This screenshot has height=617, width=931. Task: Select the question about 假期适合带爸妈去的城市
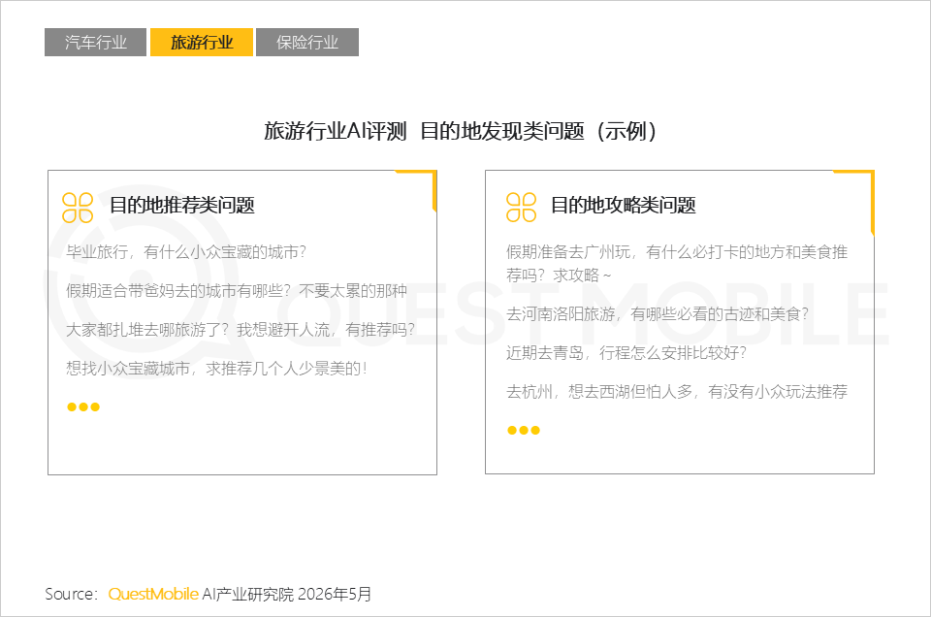click(x=237, y=290)
